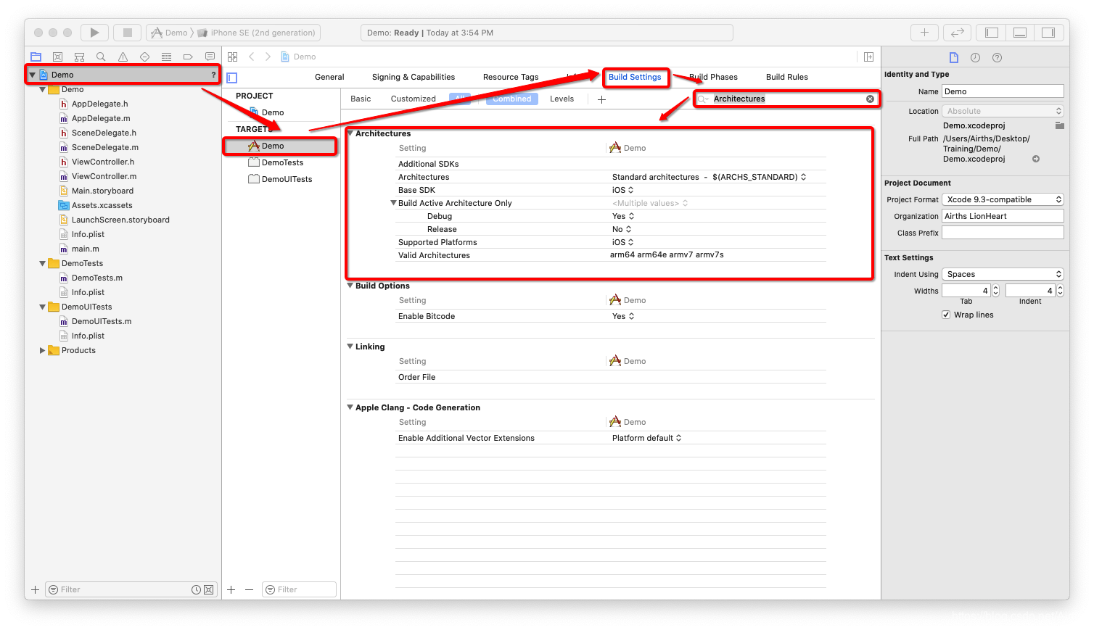
Task: Click the Class Prefix field
Action: coord(1003,233)
